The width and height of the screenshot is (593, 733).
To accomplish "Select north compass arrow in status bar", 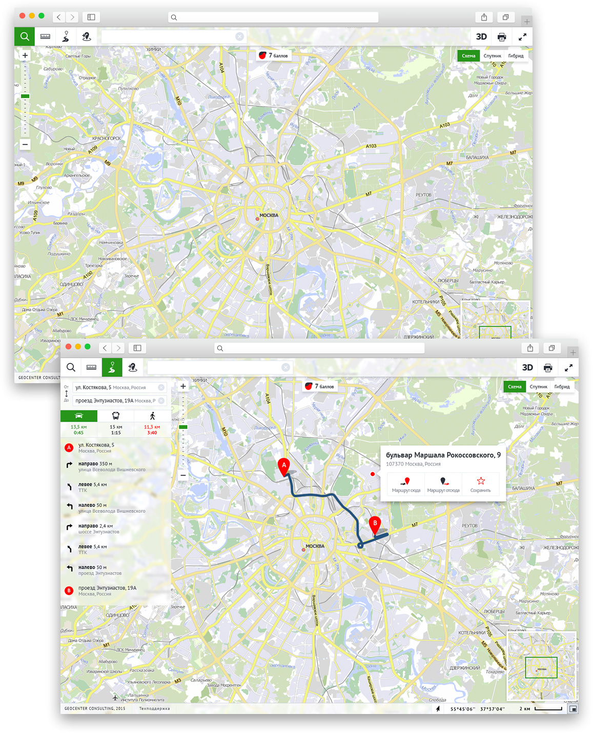I will pos(438,708).
